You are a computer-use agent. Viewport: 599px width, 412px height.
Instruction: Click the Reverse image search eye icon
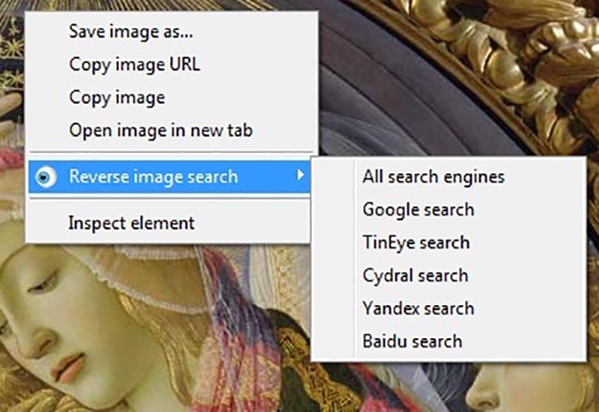(x=46, y=177)
